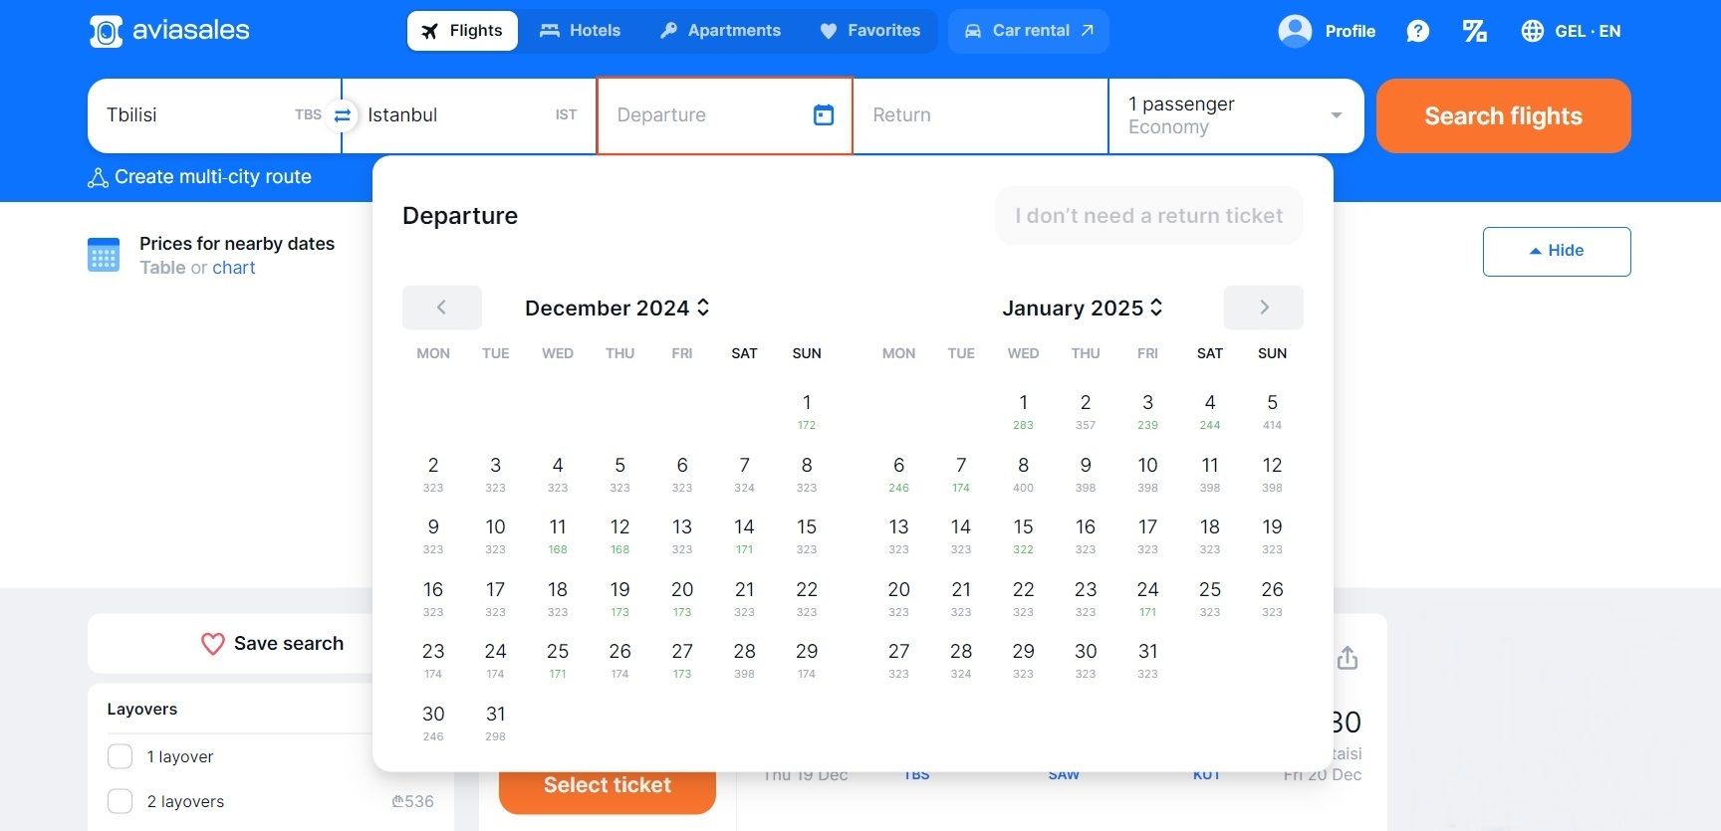The height and width of the screenshot is (831, 1721).
Task: Open the Flights tab
Action: pyautogui.click(x=462, y=31)
